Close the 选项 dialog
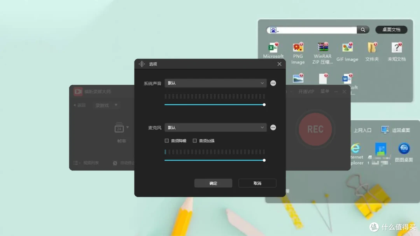Image resolution: width=420 pixels, height=236 pixels. 279,64
